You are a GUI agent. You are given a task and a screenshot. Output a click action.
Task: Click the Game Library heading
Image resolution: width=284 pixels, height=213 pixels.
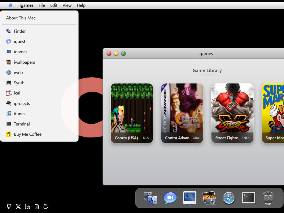tap(207, 70)
